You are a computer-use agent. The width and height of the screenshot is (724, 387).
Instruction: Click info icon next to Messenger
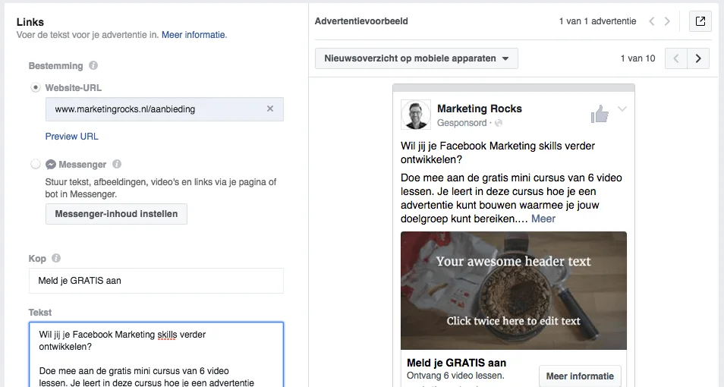[117, 164]
